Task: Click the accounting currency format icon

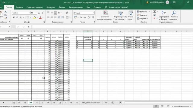Action: (75, 17)
